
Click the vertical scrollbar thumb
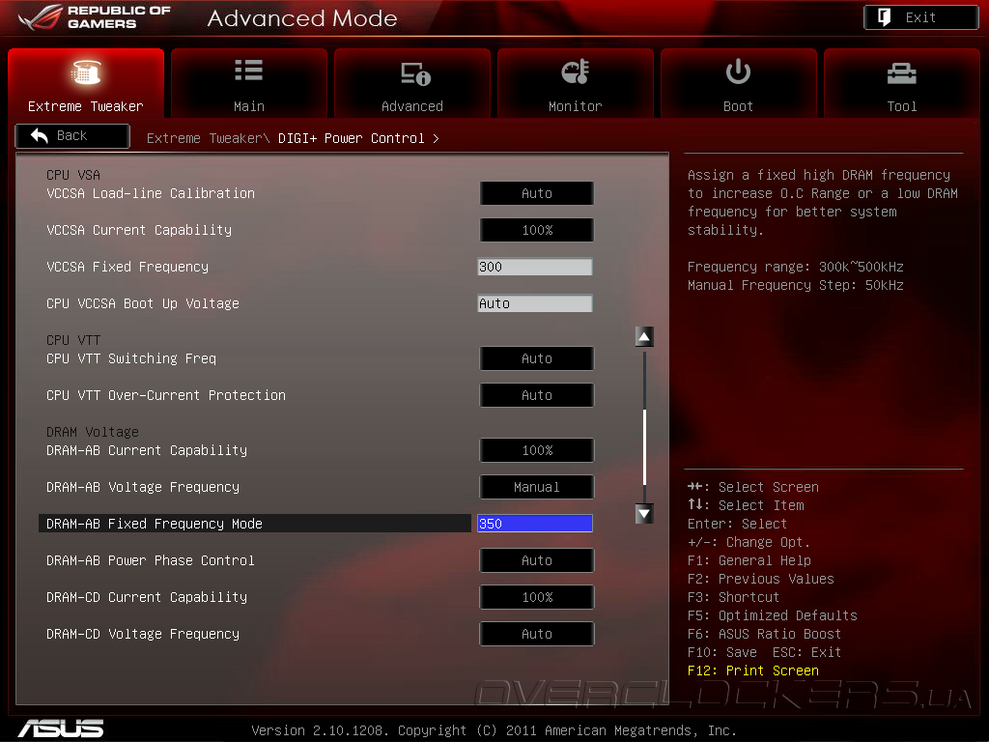[x=644, y=446]
